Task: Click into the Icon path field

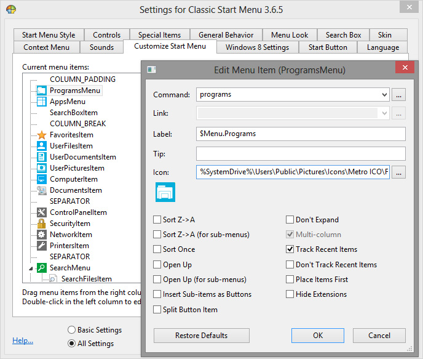Action: [x=293, y=172]
